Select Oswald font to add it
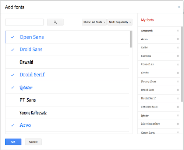 pos(67,62)
